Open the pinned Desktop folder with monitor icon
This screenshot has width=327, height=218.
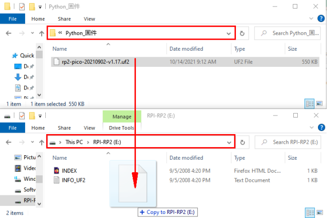(24, 66)
